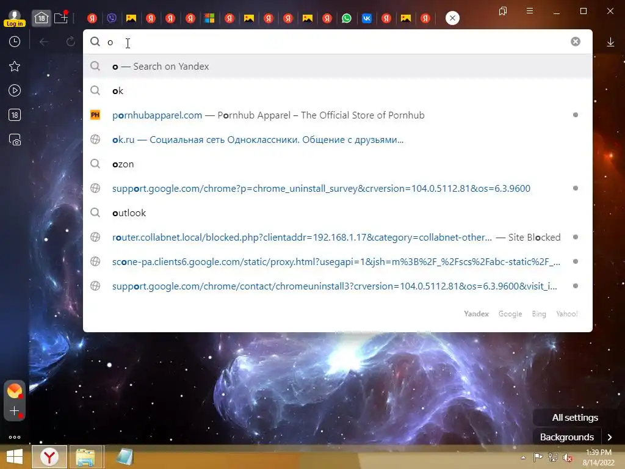Open support.google.com chromeuninstall3 contact suggestion
The height and width of the screenshot is (469, 625).
click(x=338, y=286)
